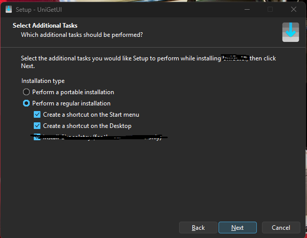Viewport: 307px width, 238px height.
Task: Click the 'Perform a portable installation' label
Action: (x=73, y=92)
